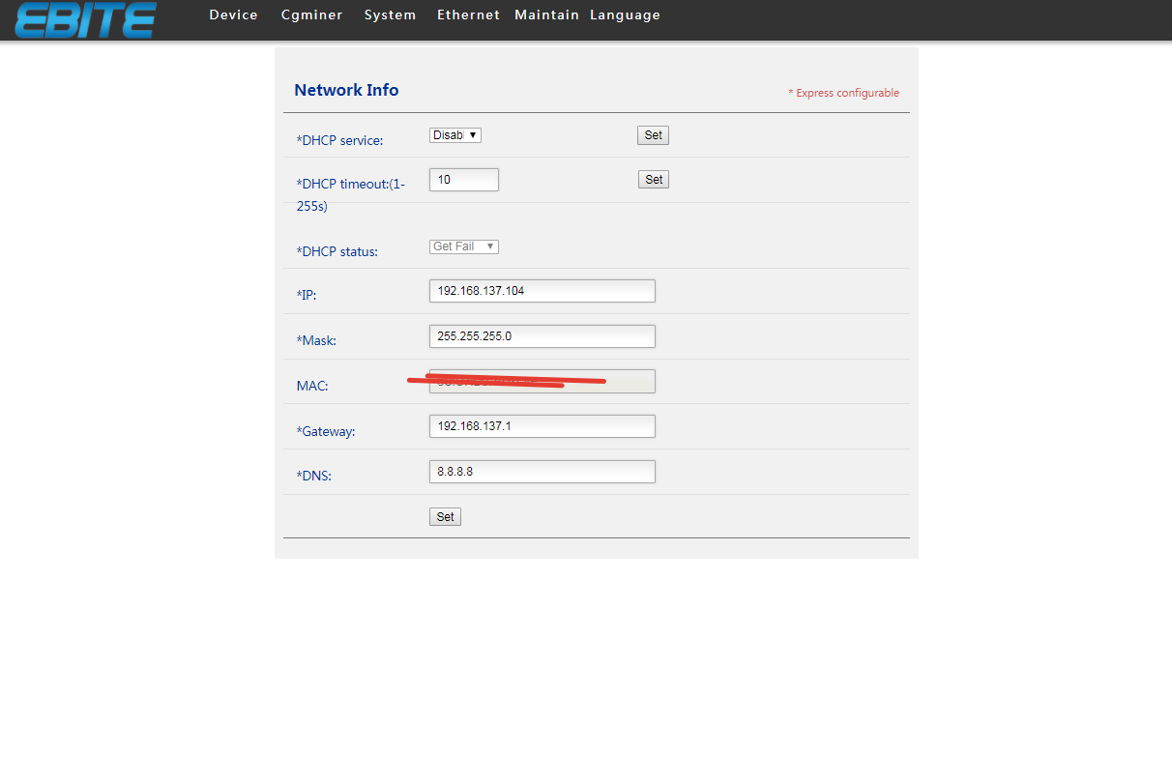
Task: Click the bottom Set button below DNS
Action: coord(445,517)
